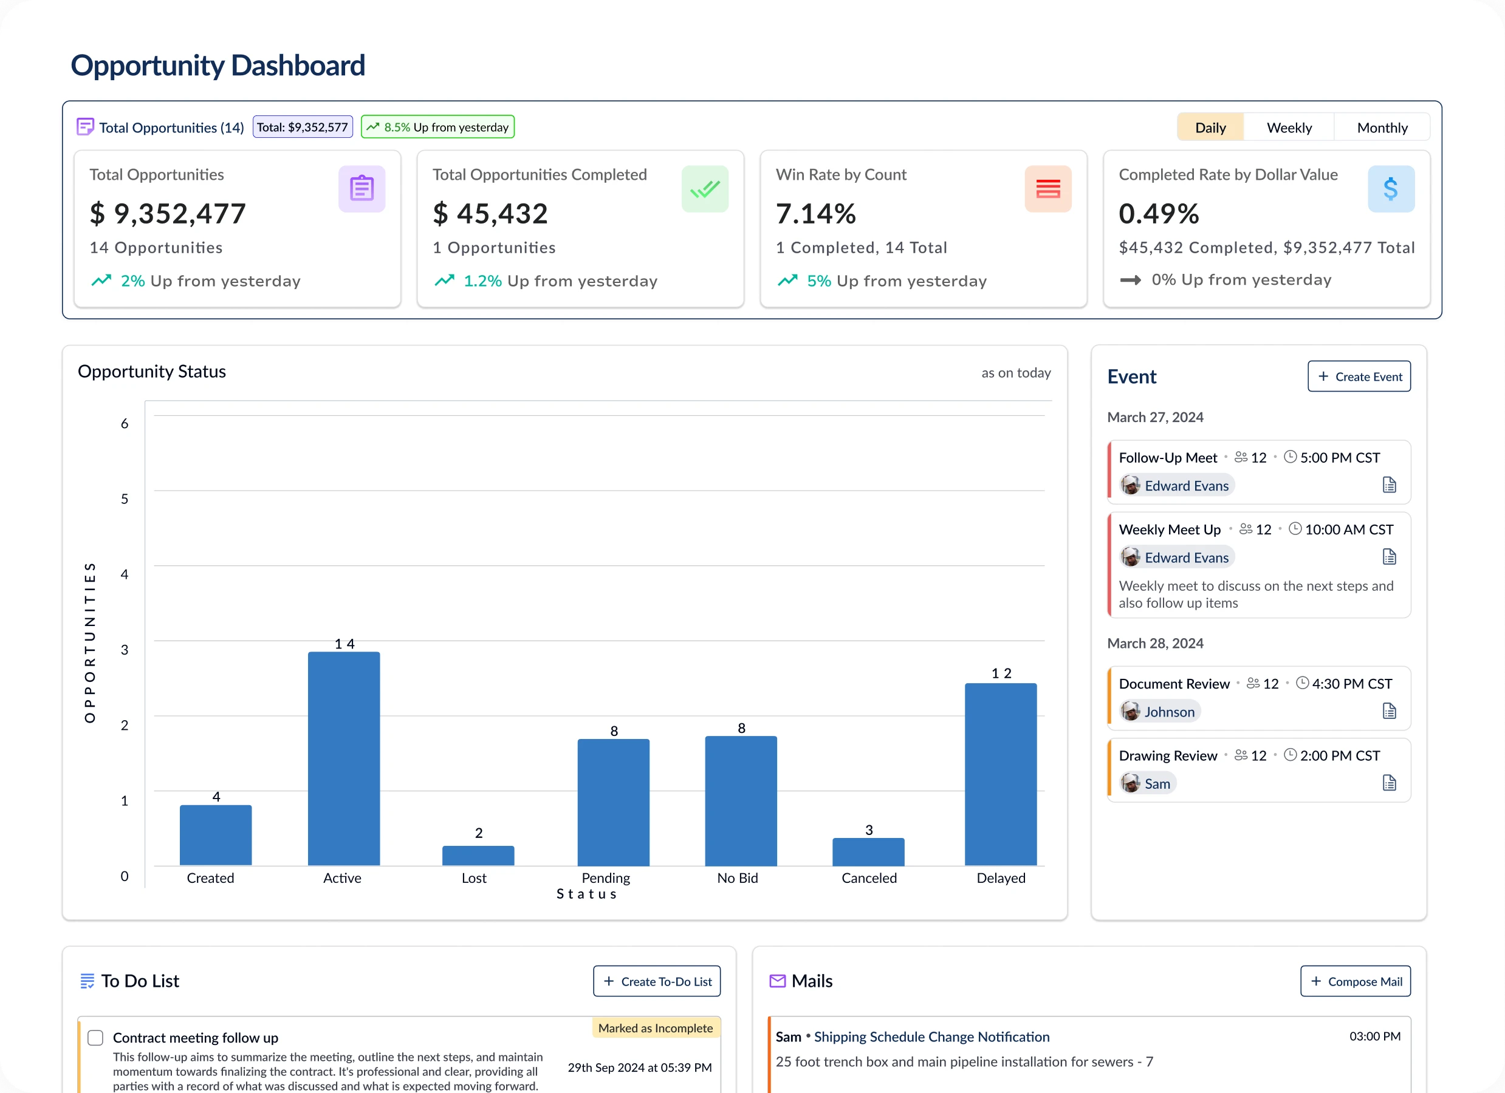Click the Create Event button
The image size is (1505, 1093).
[1359, 376]
